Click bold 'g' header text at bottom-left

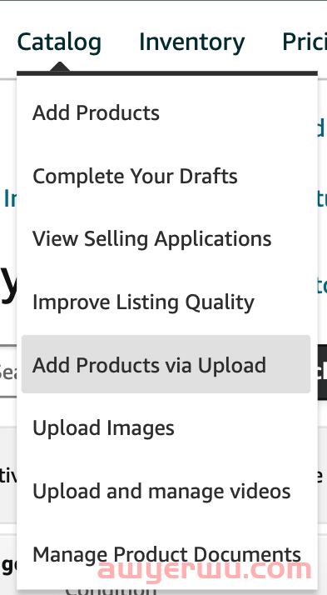coord(8,565)
